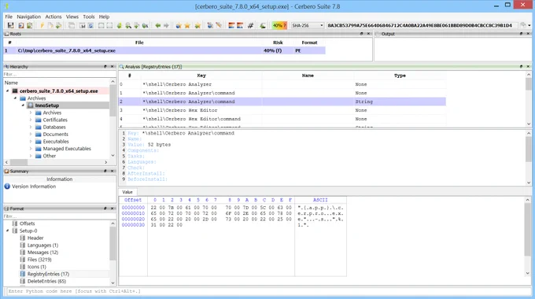Select Roots row C:\tmp\cerbero_suite_7.8.0_x64_setup.exe

(164, 50)
